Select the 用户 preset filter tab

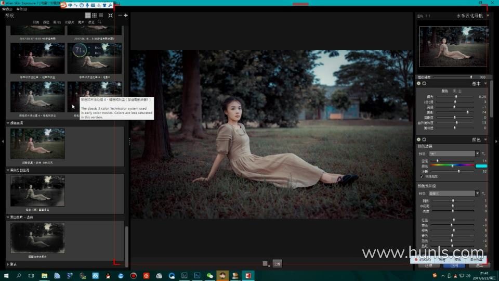(x=81, y=22)
